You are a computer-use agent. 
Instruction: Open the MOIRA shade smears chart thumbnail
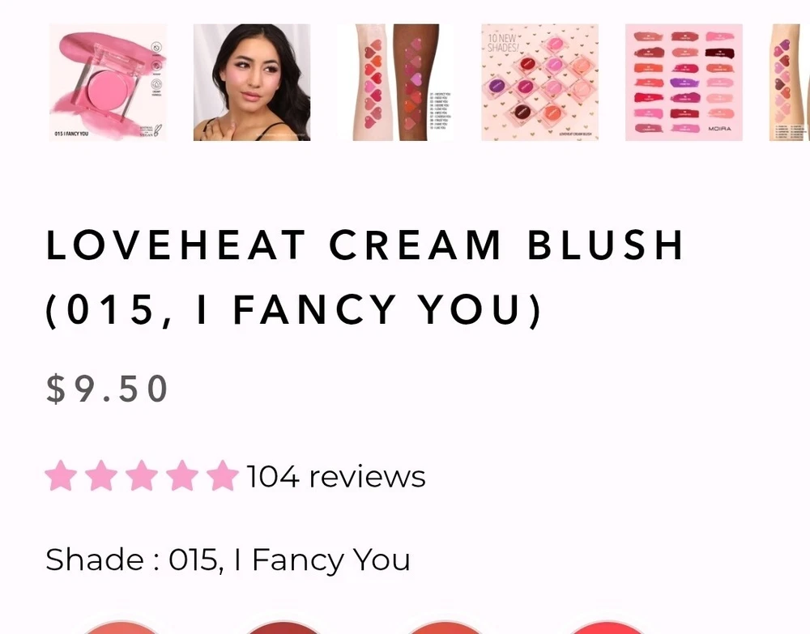tap(684, 82)
